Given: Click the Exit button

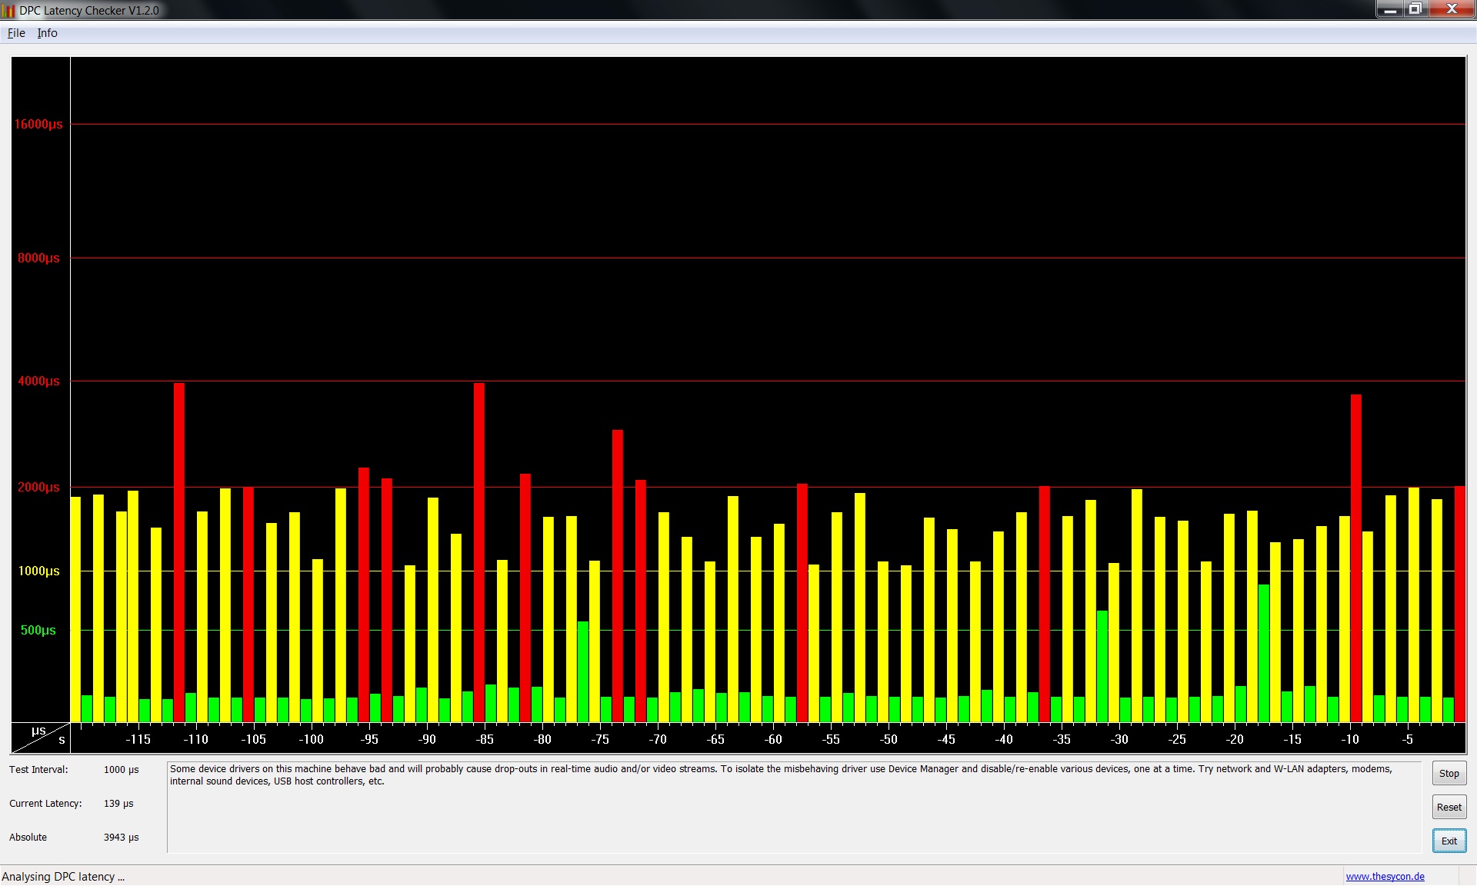Looking at the screenshot, I should coord(1449,841).
